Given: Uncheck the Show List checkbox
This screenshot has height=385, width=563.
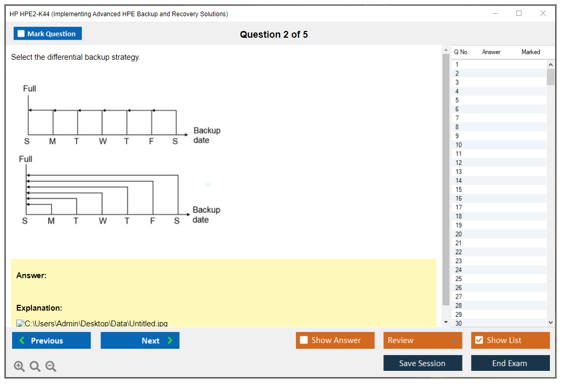Looking at the screenshot, I should [x=479, y=340].
